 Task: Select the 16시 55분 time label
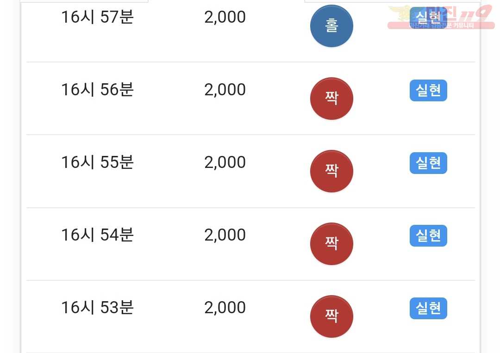(x=97, y=162)
